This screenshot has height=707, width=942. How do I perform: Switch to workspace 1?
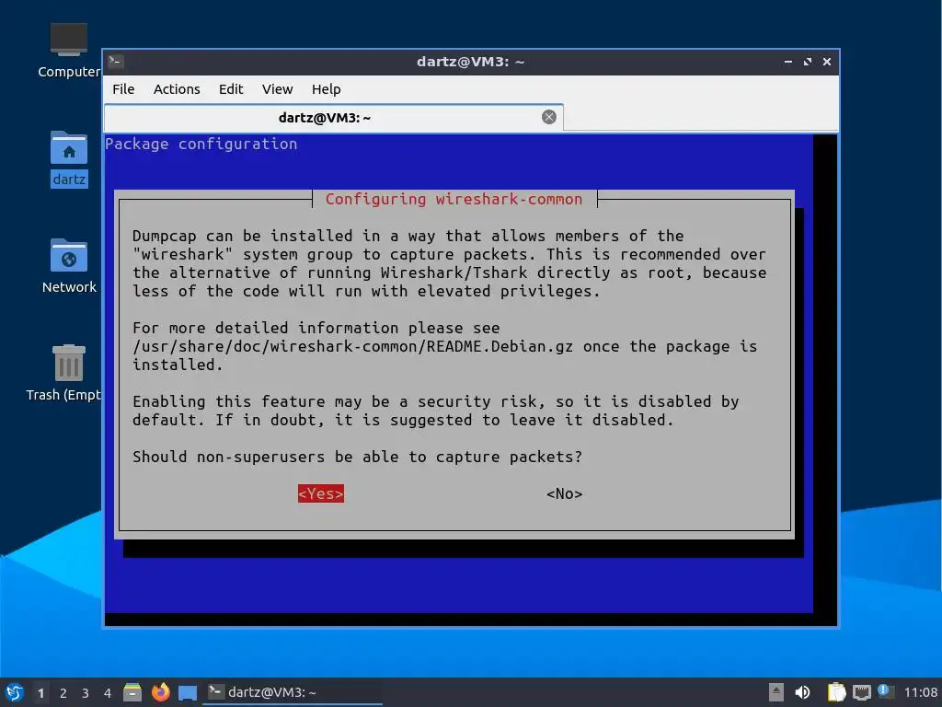[x=40, y=693]
